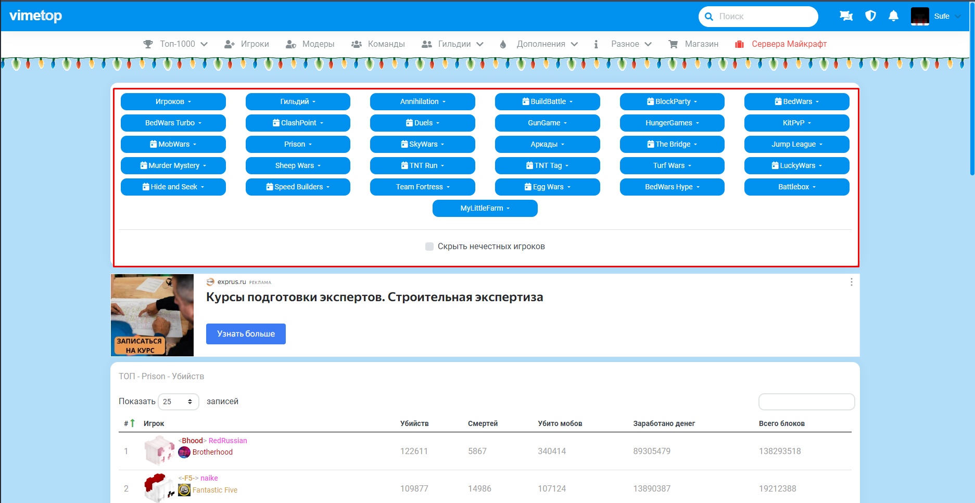Open the Сервера Майнкрафт link

(x=781, y=44)
